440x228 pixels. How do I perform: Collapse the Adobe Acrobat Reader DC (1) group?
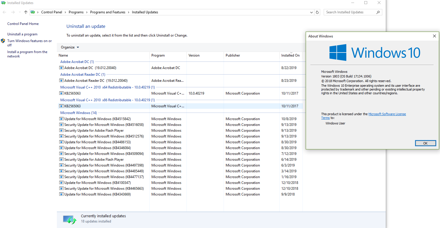click(83, 75)
